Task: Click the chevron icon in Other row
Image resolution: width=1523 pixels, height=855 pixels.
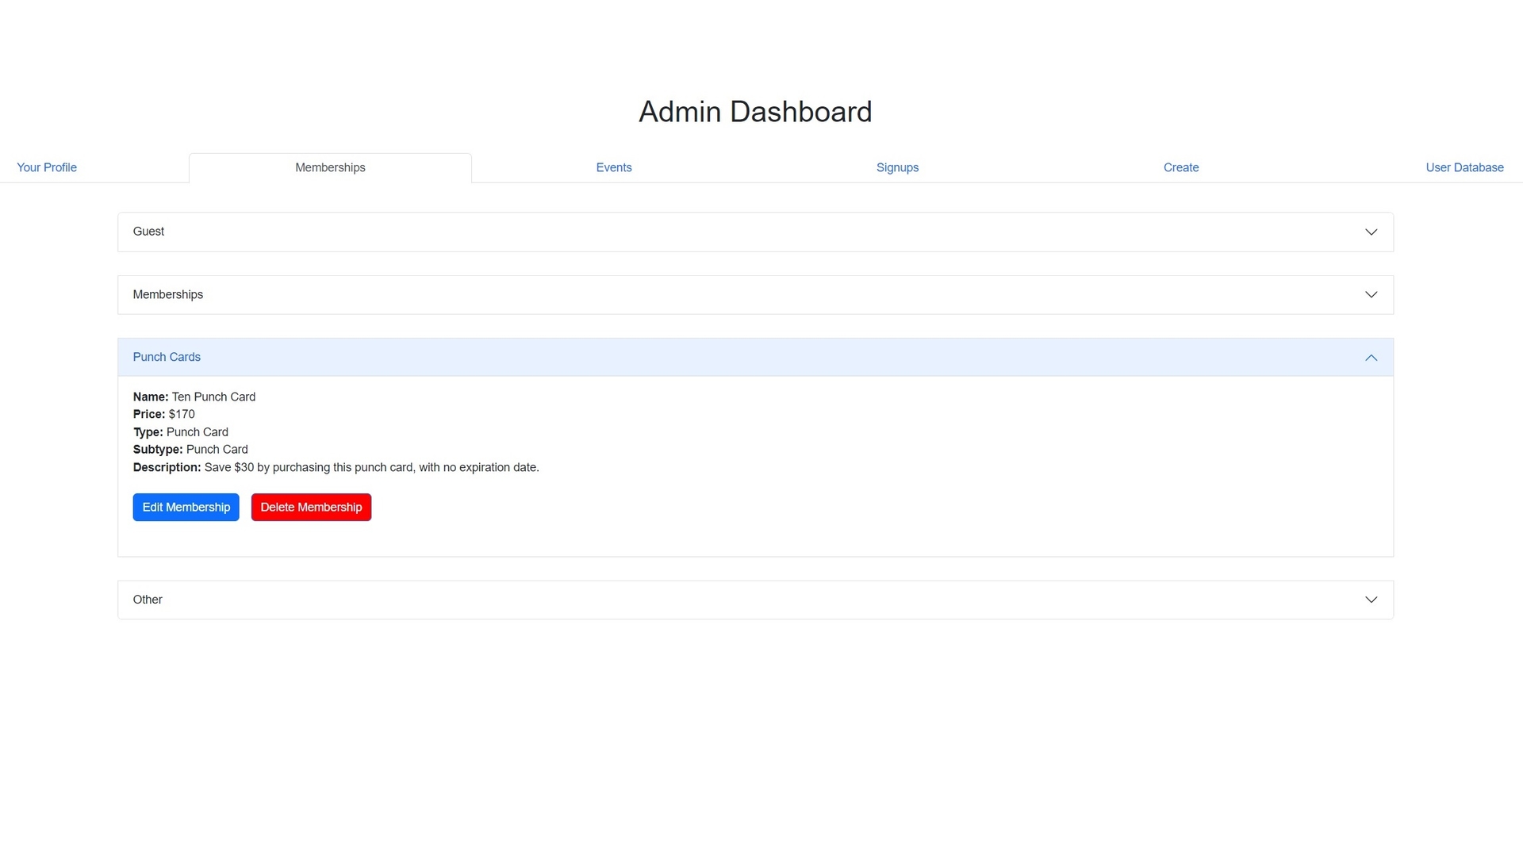Action: [1371, 600]
